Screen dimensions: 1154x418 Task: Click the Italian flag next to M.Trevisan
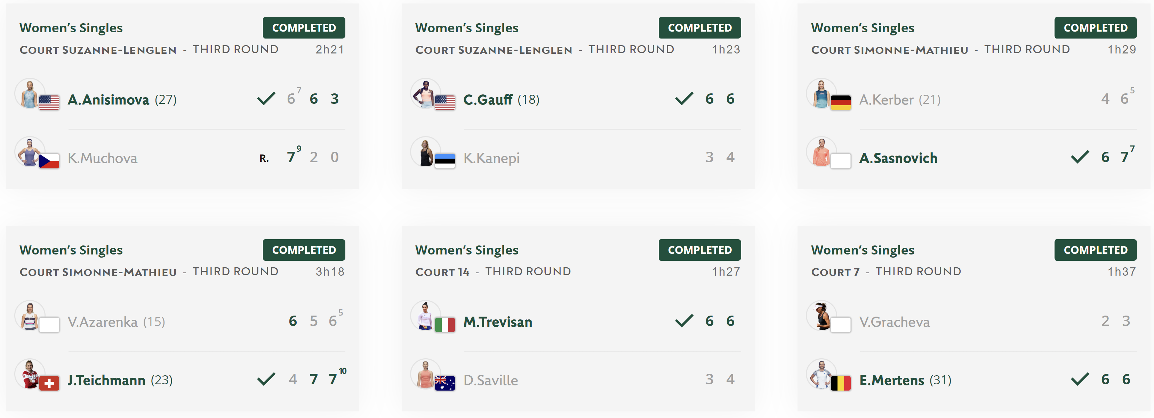coord(445,325)
